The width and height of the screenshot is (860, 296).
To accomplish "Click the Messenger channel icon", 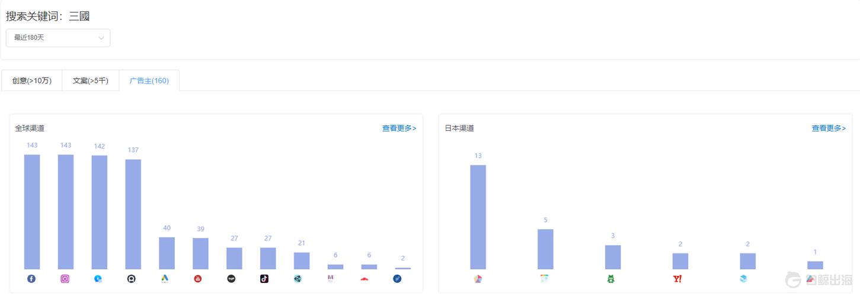I will click(x=98, y=279).
